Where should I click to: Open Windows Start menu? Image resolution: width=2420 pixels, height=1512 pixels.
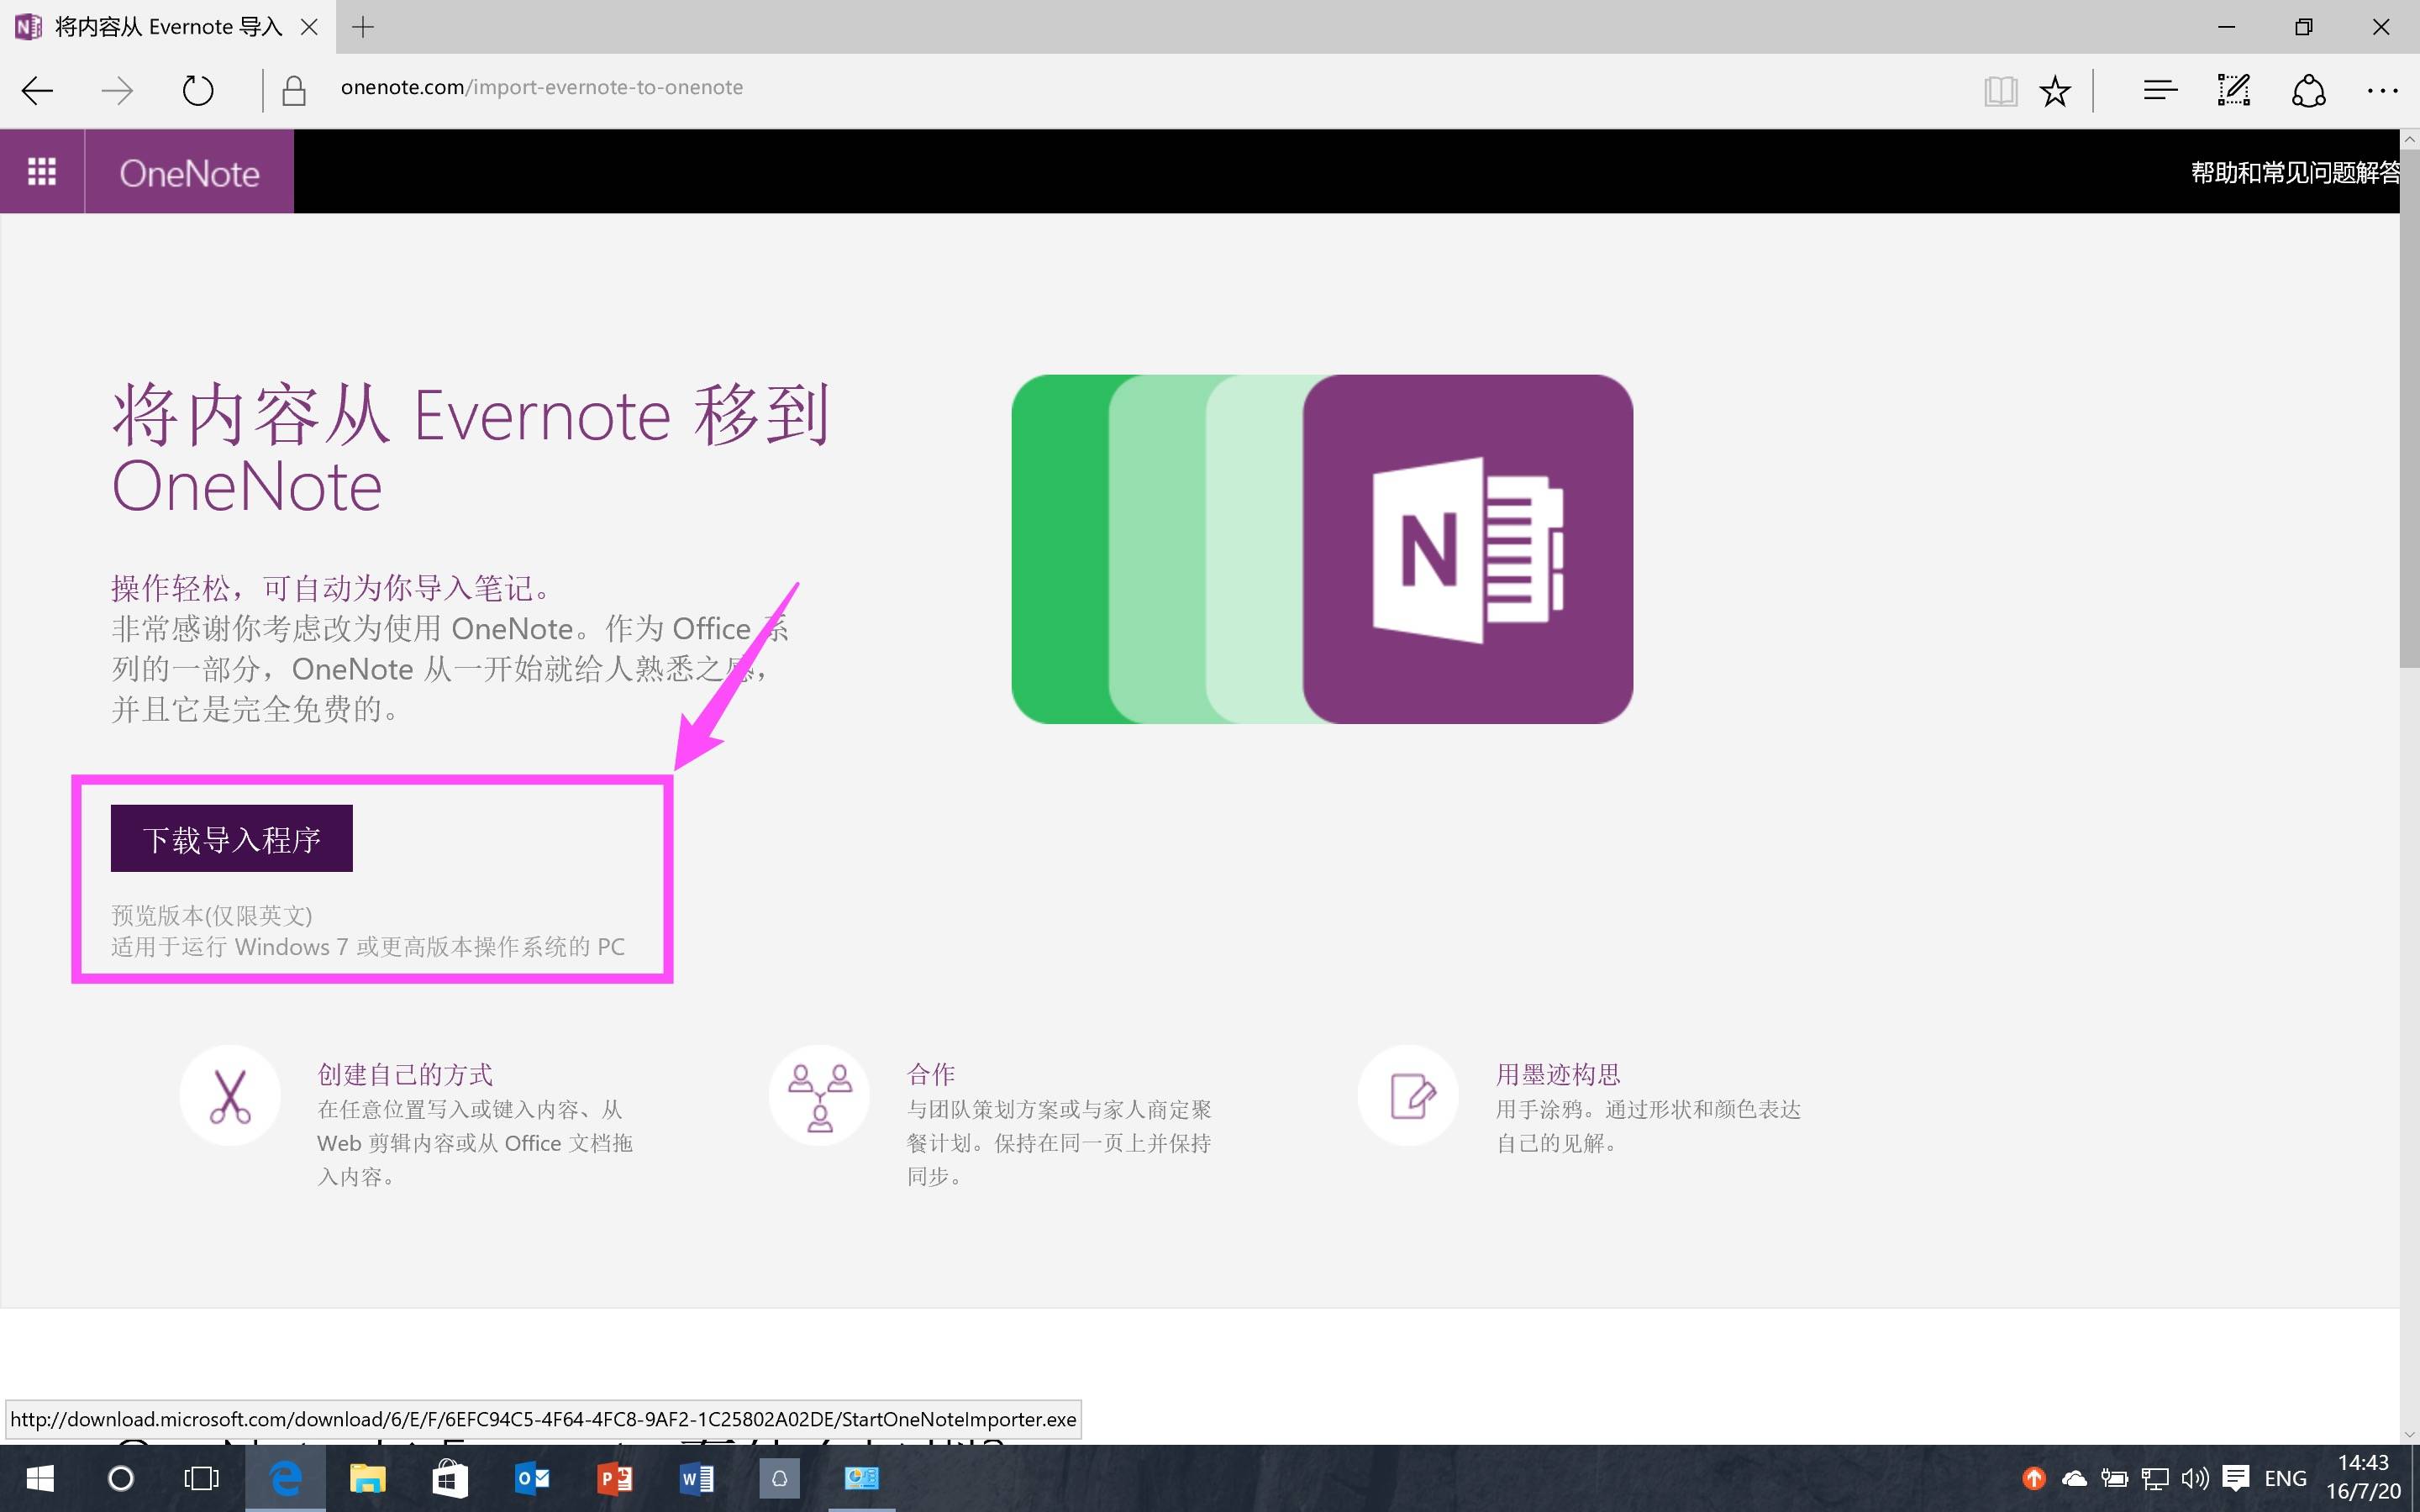tap(40, 1478)
